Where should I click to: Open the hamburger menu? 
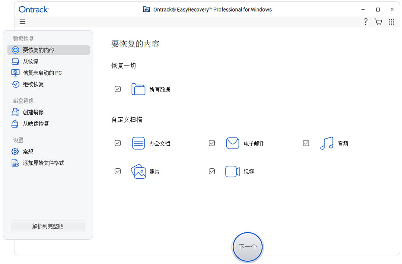click(x=22, y=22)
